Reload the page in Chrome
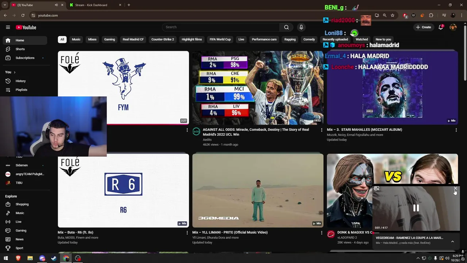 point(23,15)
